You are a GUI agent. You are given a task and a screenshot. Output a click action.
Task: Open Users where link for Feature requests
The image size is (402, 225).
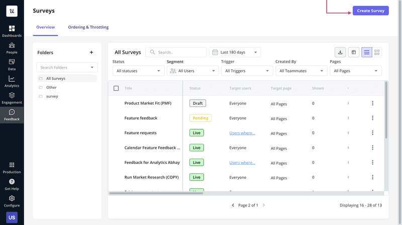242,133
